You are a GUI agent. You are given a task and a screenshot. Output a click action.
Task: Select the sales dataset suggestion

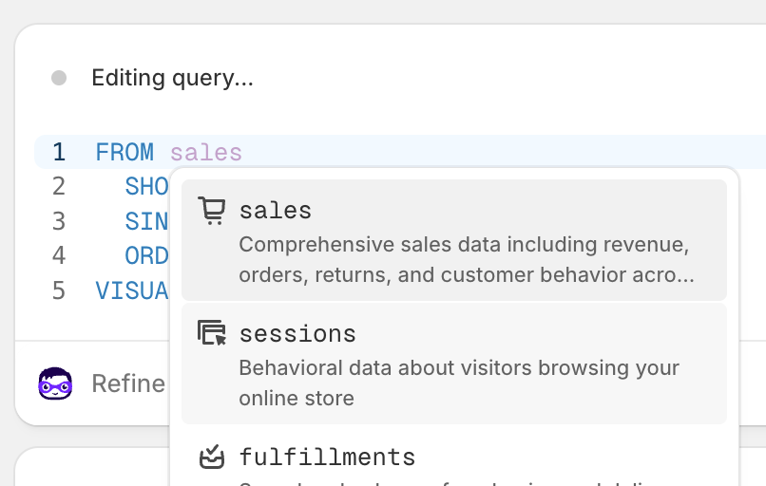pyautogui.click(x=454, y=240)
